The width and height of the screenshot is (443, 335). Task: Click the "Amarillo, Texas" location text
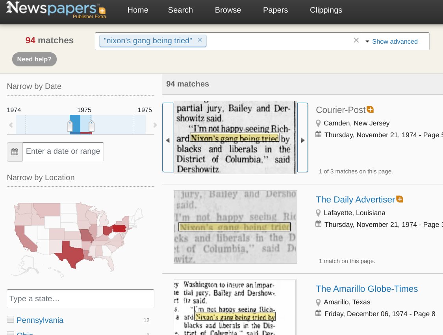(347, 302)
